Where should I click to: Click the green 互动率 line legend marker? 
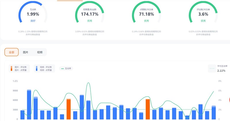click(x=62, y=69)
